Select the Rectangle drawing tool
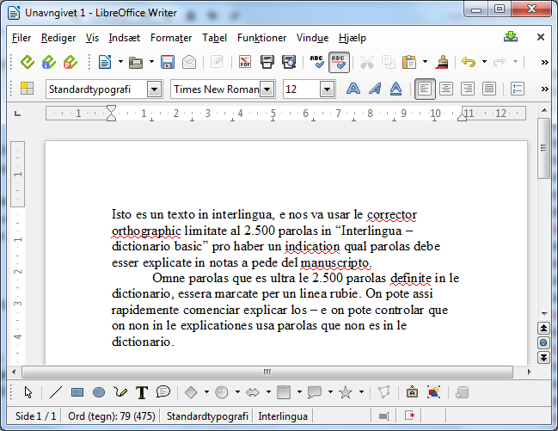558x431 pixels. coord(77,392)
